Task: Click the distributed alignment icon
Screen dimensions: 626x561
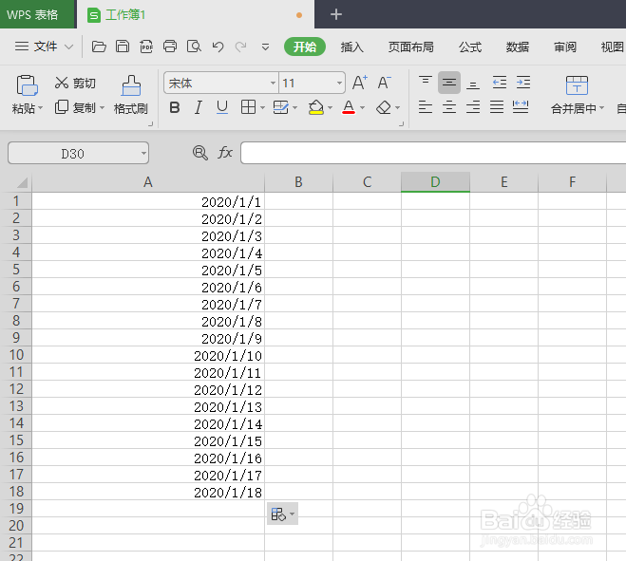Action: click(521, 107)
